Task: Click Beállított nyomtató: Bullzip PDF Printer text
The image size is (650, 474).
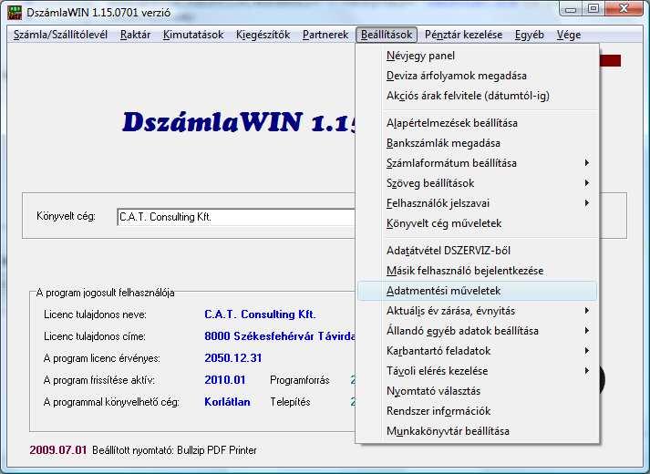Action: tap(174, 450)
